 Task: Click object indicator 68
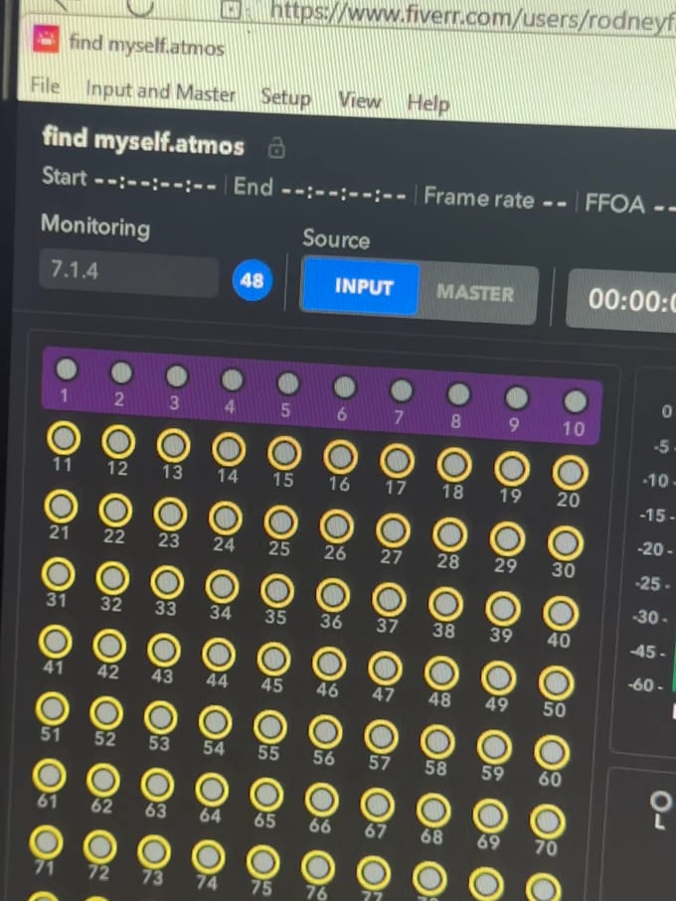click(x=432, y=809)
